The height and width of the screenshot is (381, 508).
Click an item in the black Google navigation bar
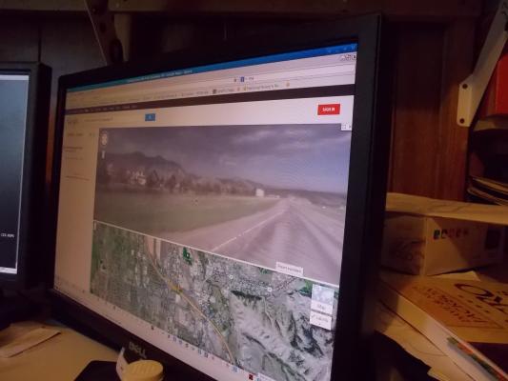pos(112,109)
